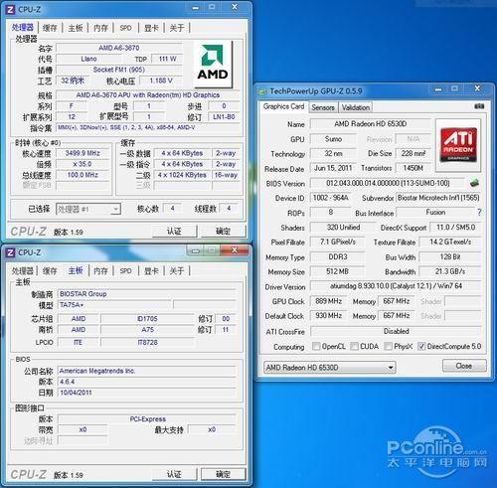Click the CPU-Z title bar icon of bottom window
The image size is (497, 488).
10,252
